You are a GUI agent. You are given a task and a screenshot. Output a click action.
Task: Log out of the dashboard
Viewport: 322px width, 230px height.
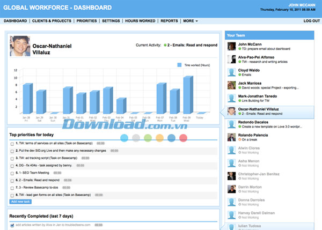(x=311, y=21)
